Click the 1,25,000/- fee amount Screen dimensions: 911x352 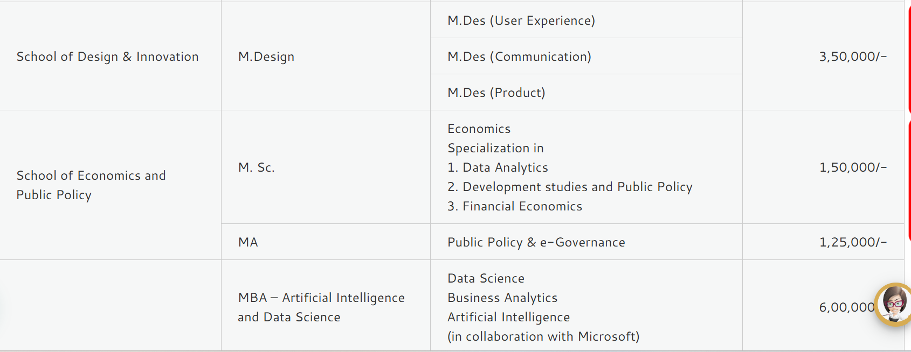(853, 242)
